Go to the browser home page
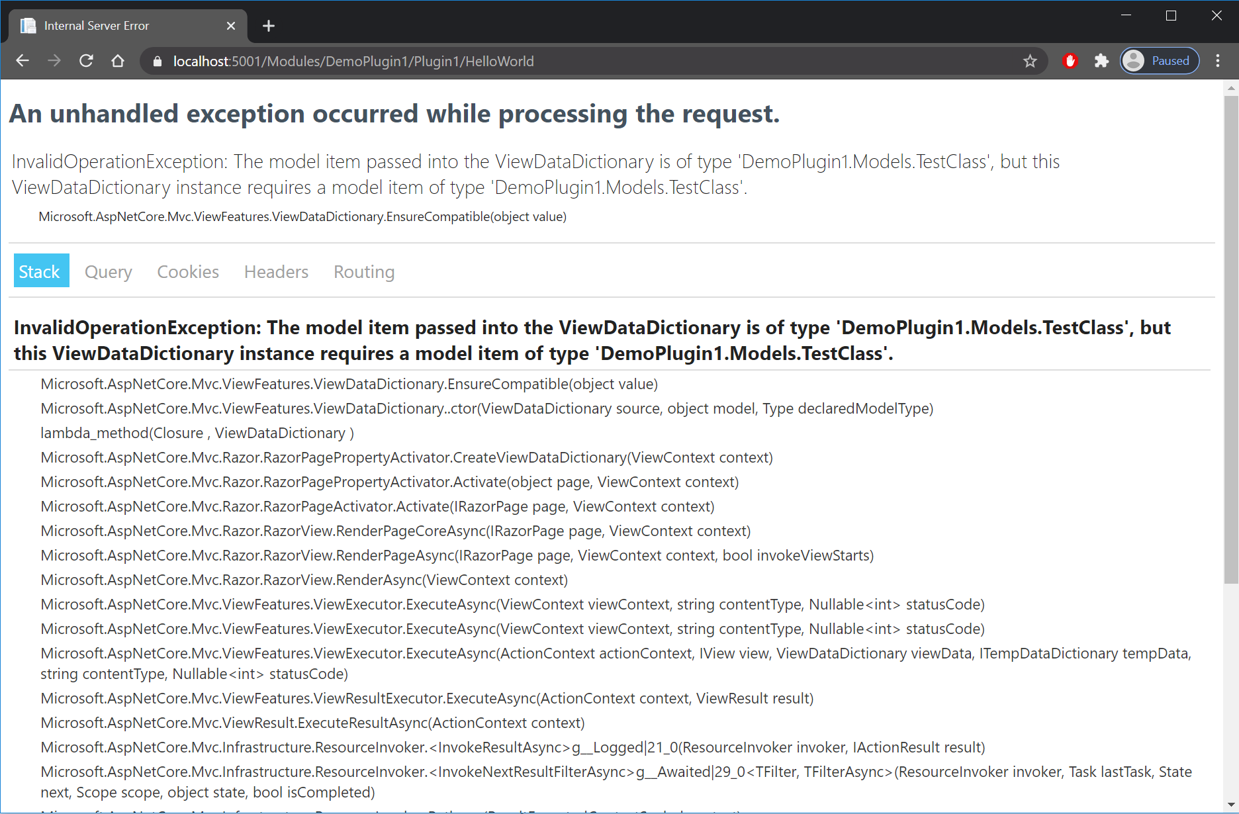Screen dimensions: 1239x814 [118, 61]
